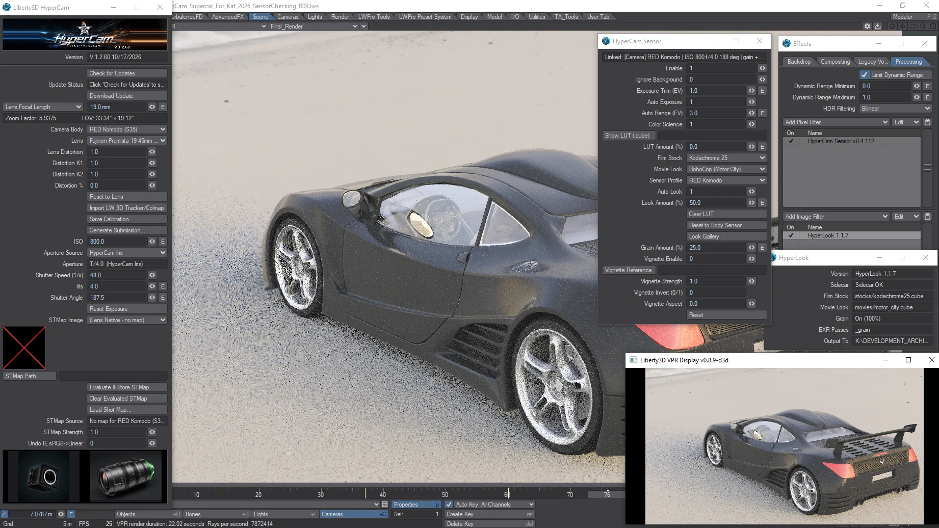This screenshot has width=939, height=528.
Task: Click arrows stepper for STMap Strength
Action: pos(152,432)
